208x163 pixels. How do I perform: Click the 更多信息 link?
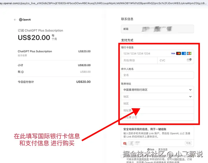(x=163, y=149)
